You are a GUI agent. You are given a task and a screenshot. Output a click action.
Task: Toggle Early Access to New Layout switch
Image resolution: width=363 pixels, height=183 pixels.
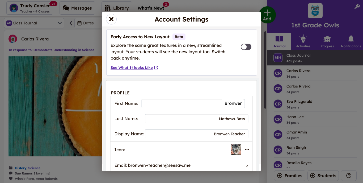pyautogui.click(x=246, y=47)
